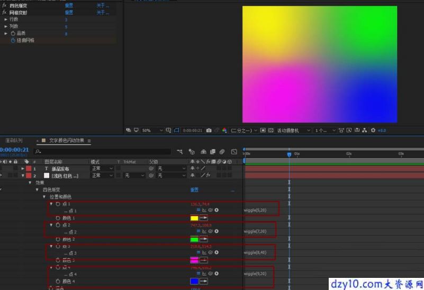
Task: Select the 文字颜色闪动效果 composition tab
Action: click(67, 141)
